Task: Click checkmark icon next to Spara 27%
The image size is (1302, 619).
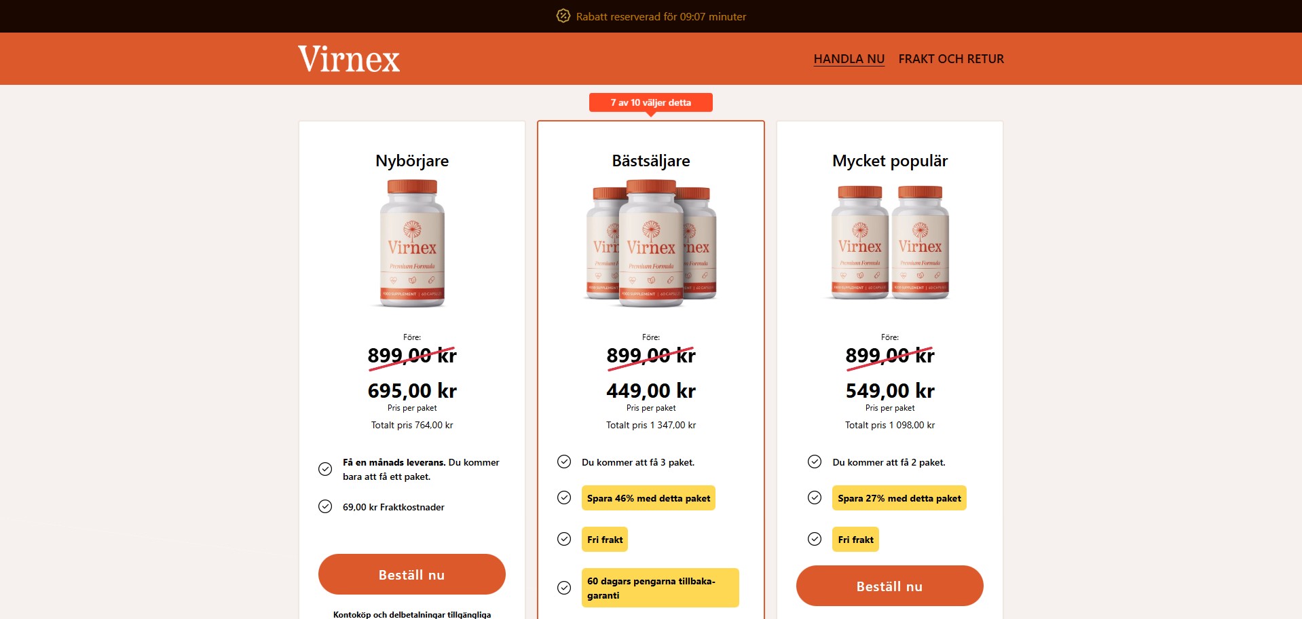Action: 815,498
